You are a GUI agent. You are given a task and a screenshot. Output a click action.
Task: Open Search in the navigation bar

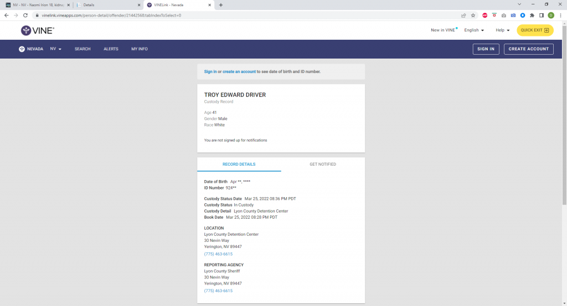(x=83, y=49)
